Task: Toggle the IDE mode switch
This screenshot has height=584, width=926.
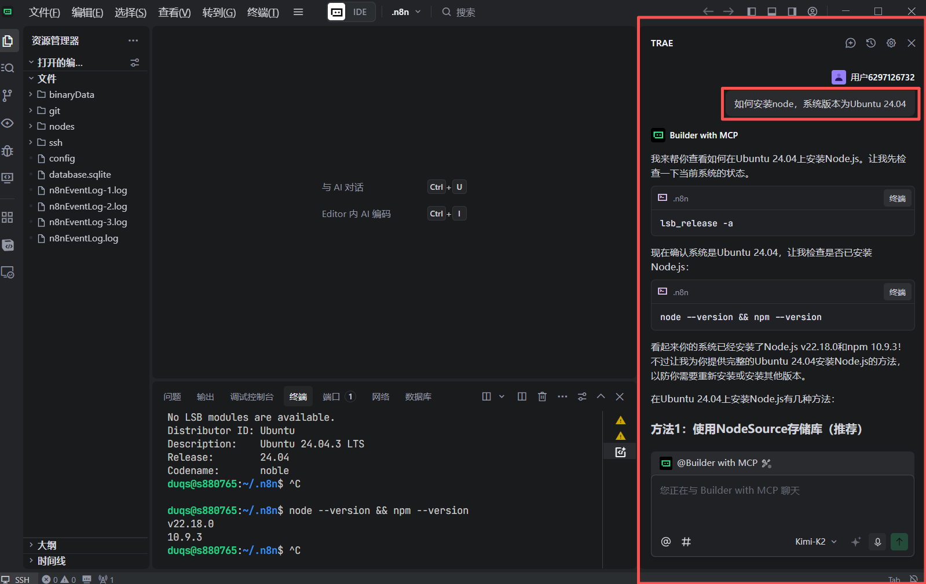Action: (351, 12)
